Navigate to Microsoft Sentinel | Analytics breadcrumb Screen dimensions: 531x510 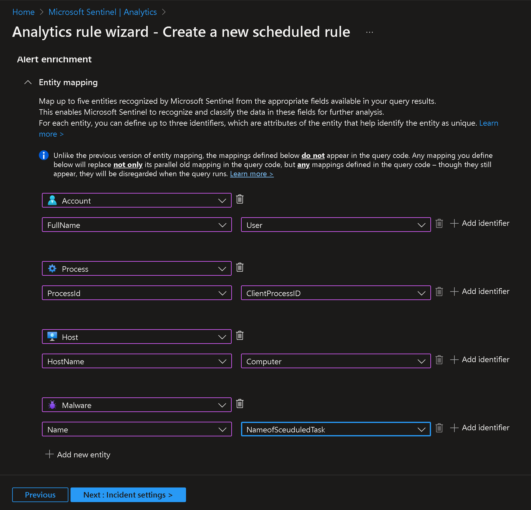click(102, 12)
